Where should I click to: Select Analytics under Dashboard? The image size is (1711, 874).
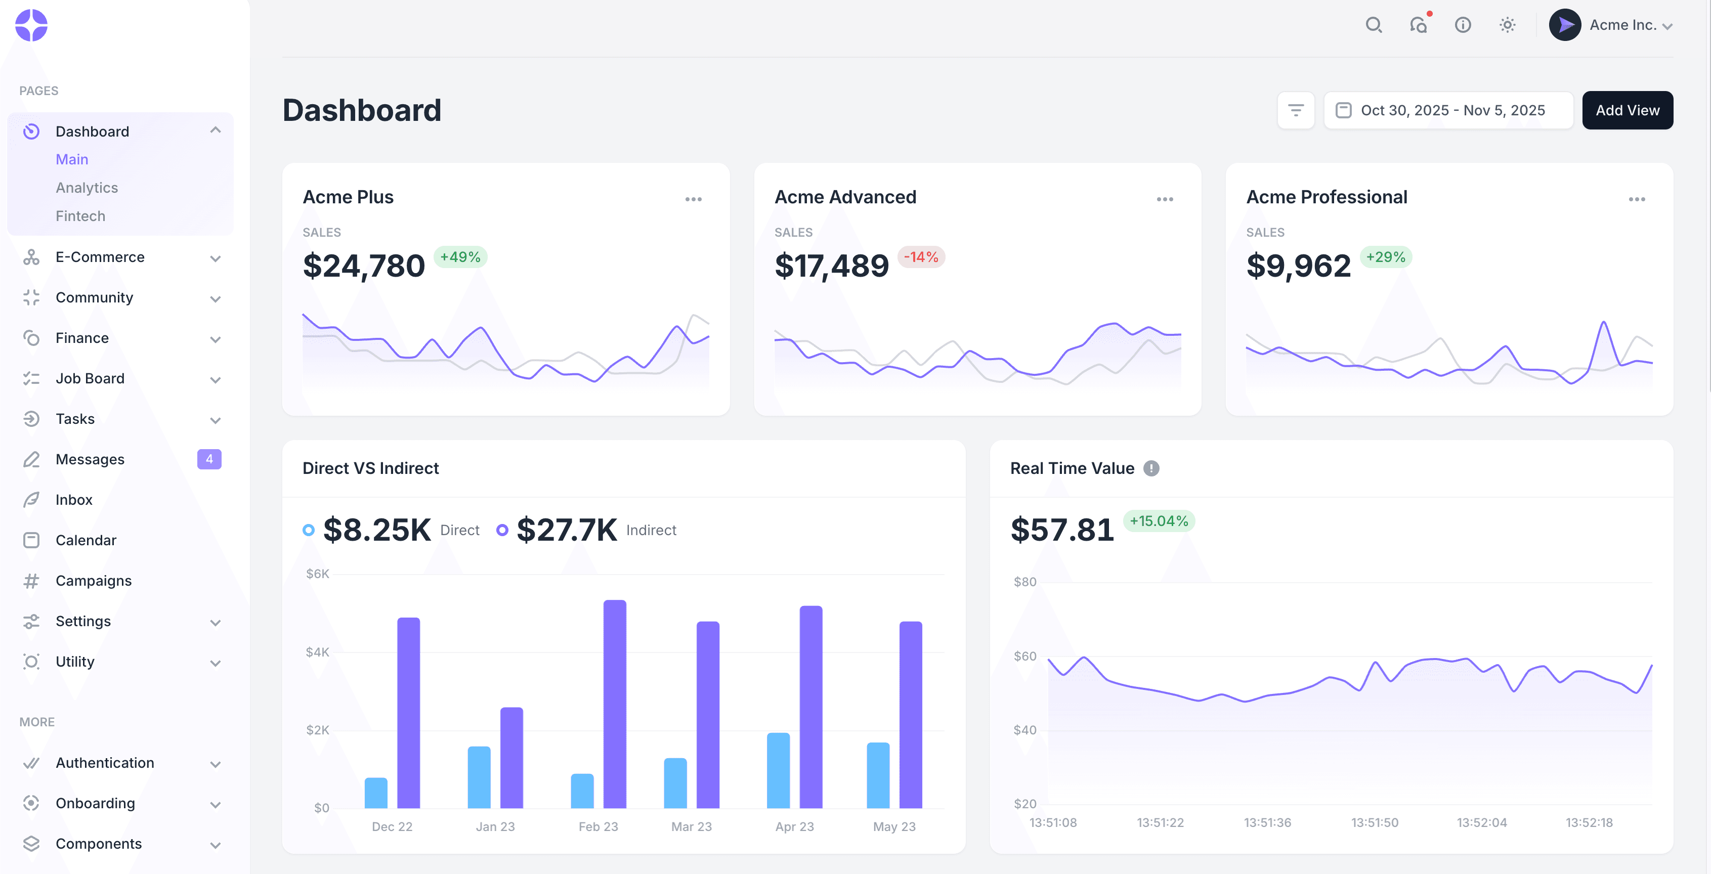pos(87,187)
